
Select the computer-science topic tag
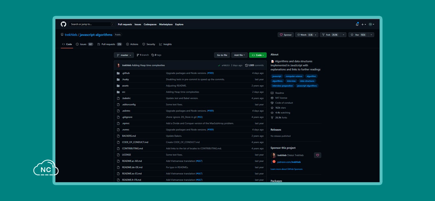point(294,76)
